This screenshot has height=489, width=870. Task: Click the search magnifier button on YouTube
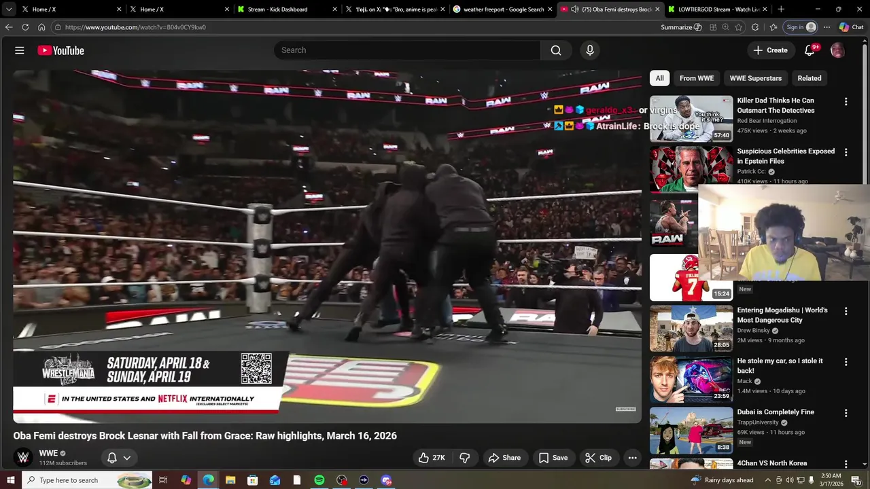556,50
